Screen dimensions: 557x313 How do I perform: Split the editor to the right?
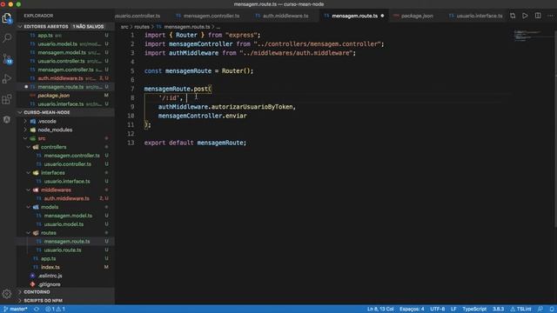(538, 16)
